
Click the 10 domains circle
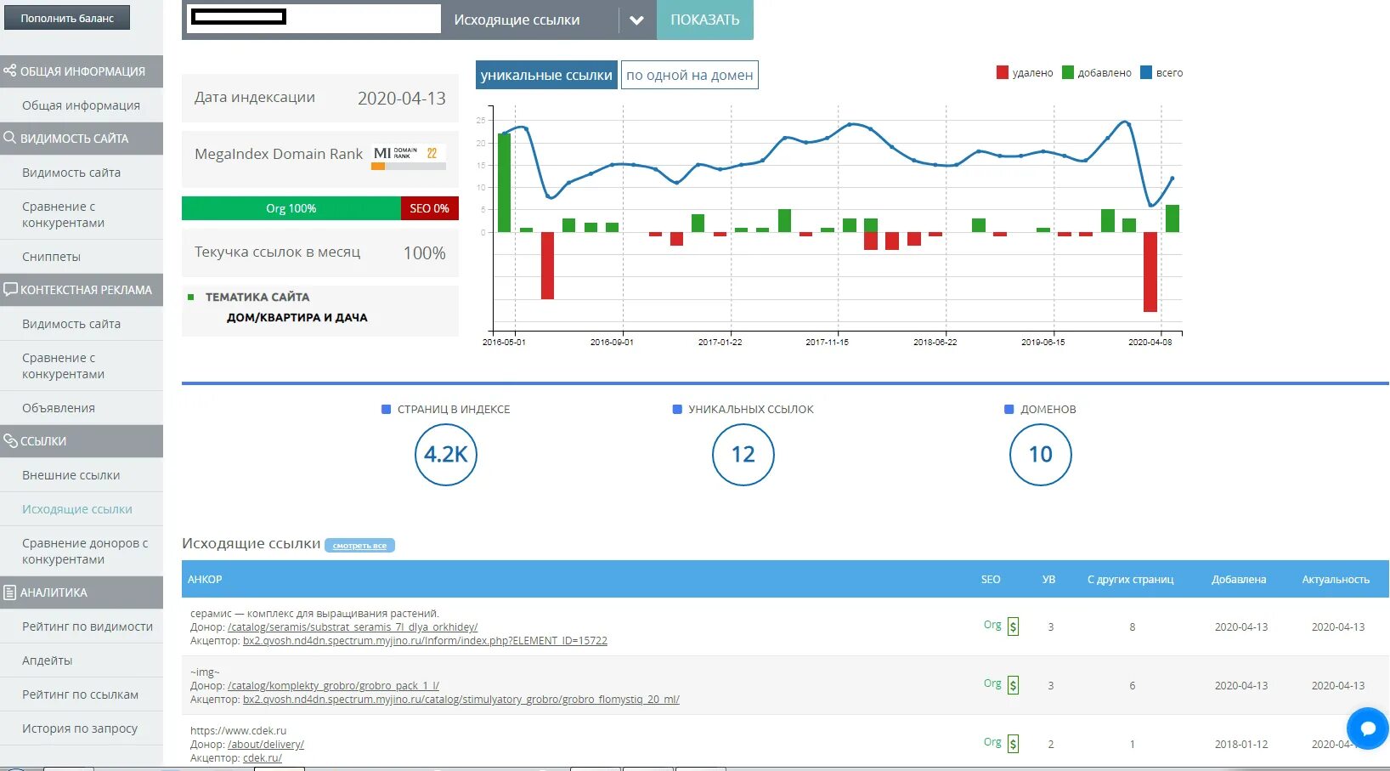1041,455
